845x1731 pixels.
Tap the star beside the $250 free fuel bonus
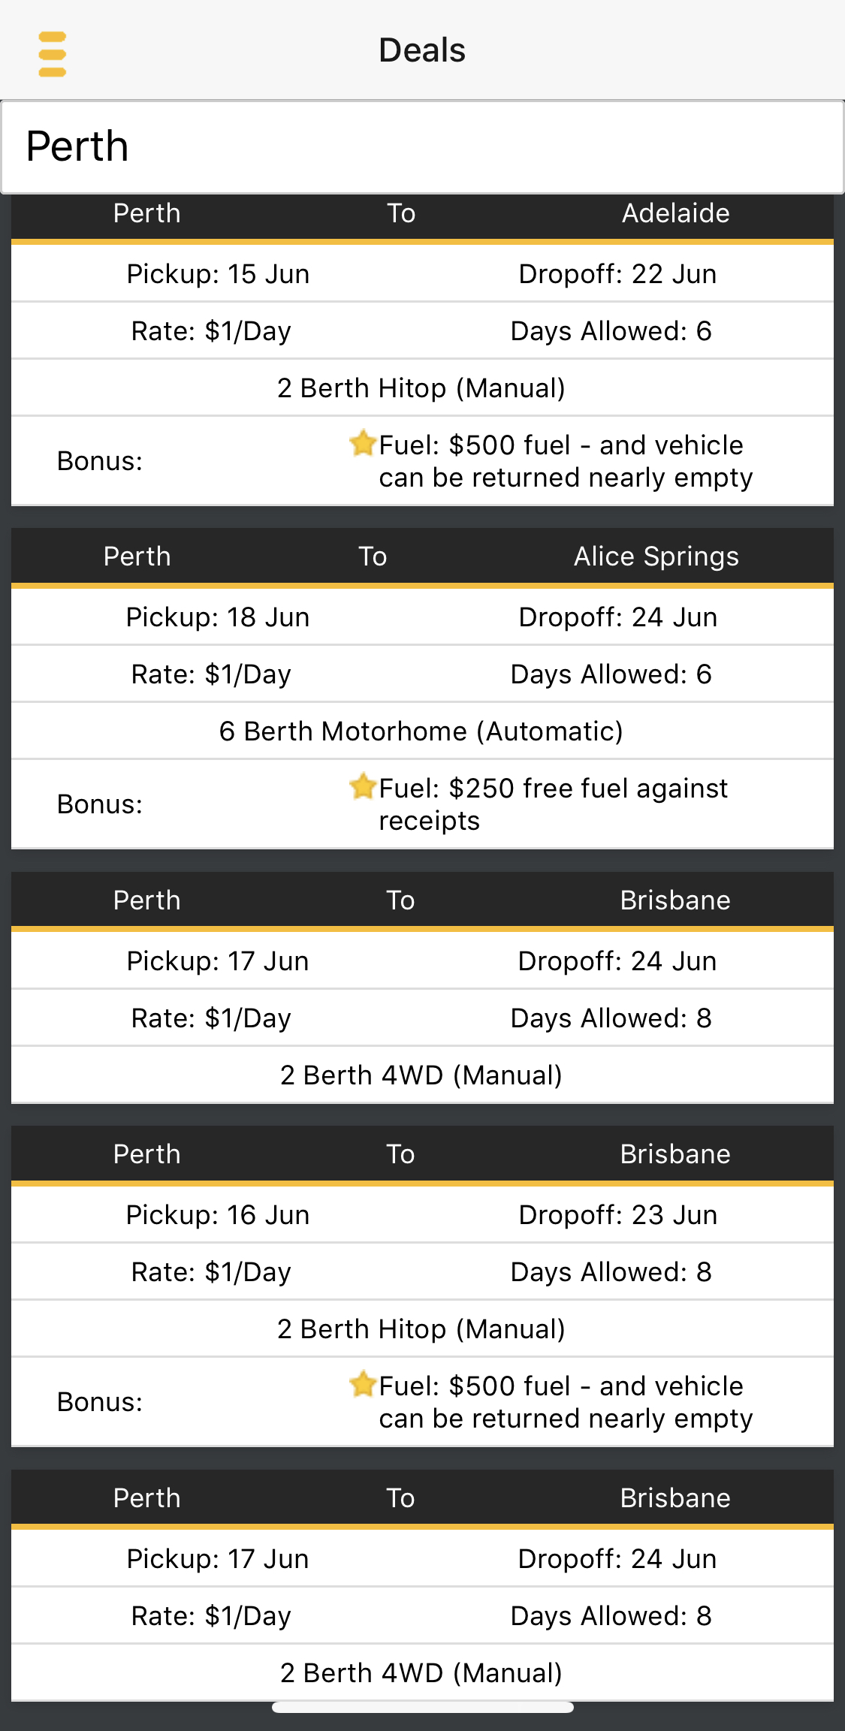(363, 786)
